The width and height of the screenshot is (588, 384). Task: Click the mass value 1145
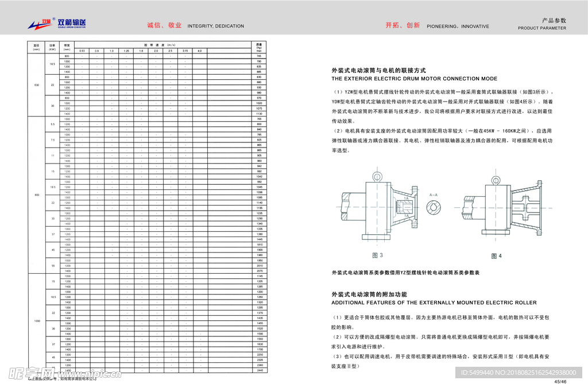pos(260,276)
